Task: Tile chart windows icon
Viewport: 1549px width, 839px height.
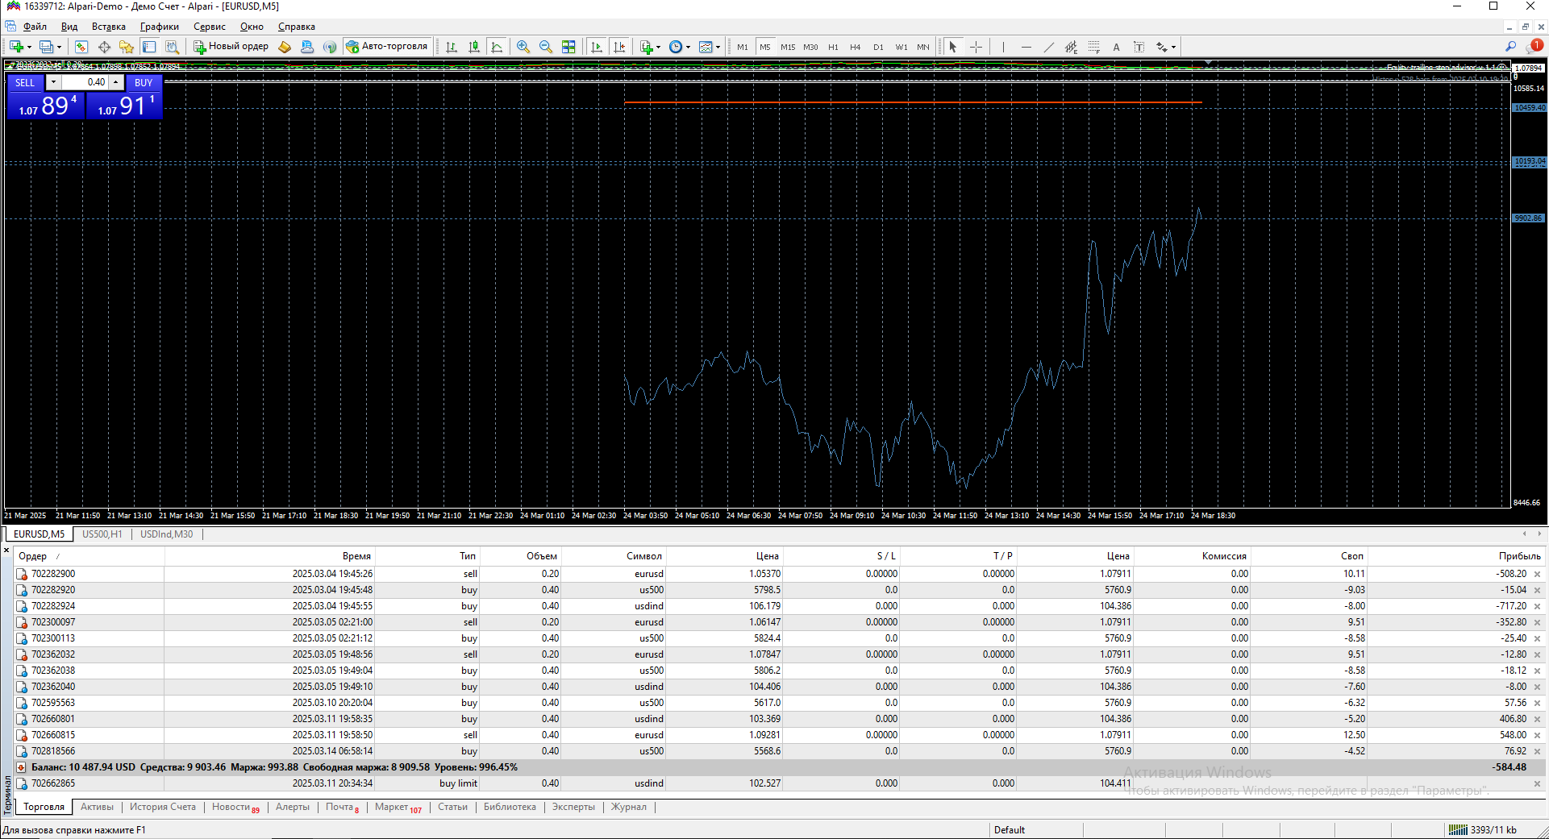Action: pos(568,47)
